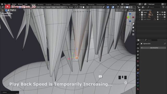The image size is (167, 94).
Task: Switch to the Compositing workspace tab
Action: 100,4
